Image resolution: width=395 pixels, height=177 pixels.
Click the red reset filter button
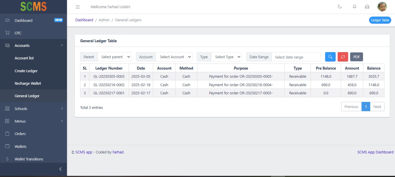pos(343,57)
